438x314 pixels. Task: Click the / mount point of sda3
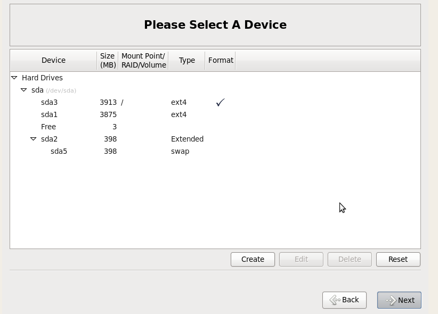click(x=122, y=102)
